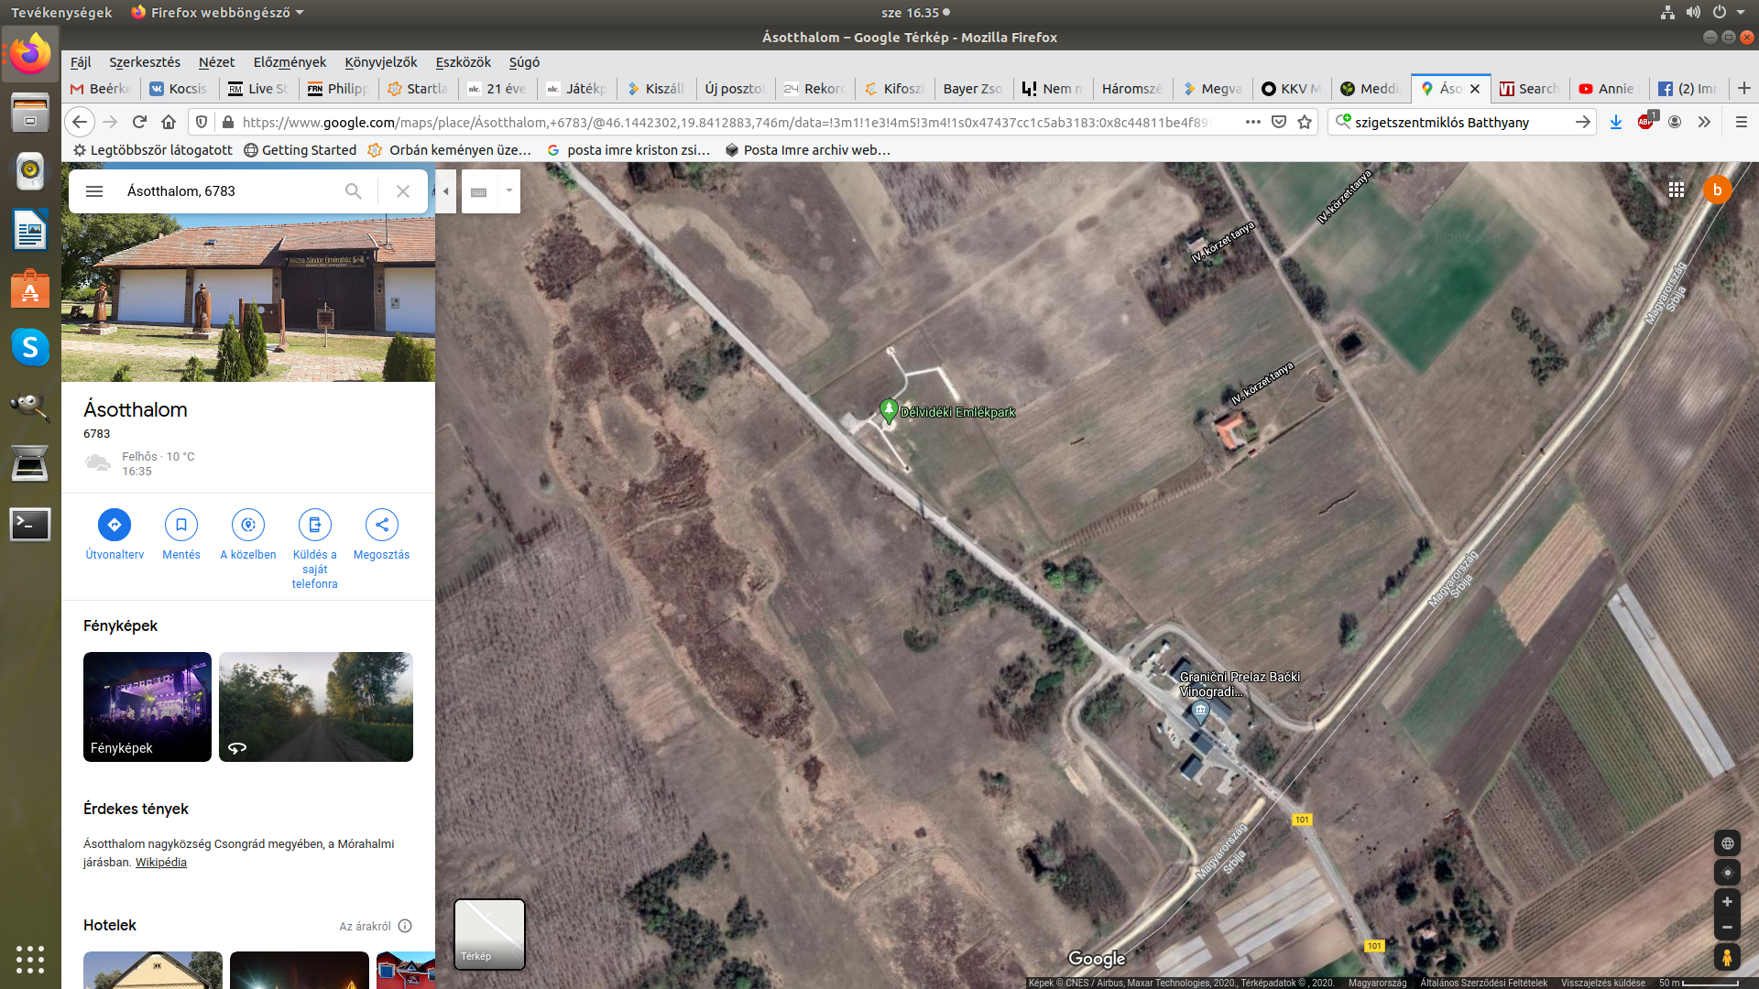The height and width of the screenshot is (989, 1759).
Task: Zoom in with the map plus button
Action: [1727, 902]
